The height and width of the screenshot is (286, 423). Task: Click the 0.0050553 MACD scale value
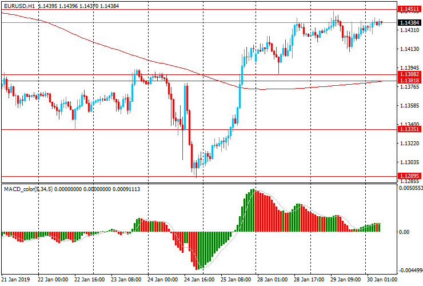point(410,188)
